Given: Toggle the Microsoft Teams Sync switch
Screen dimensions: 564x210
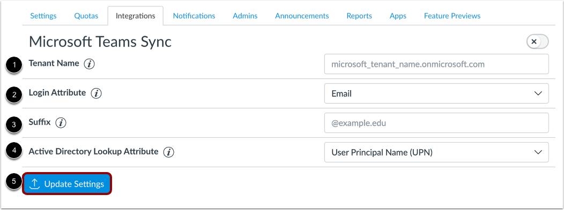Looking at the screenshot, I should [x=537, y=42].
